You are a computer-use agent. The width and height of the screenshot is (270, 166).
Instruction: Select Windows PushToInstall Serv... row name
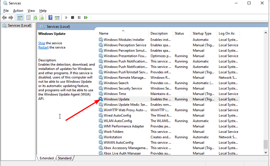[x=126, y=72]
